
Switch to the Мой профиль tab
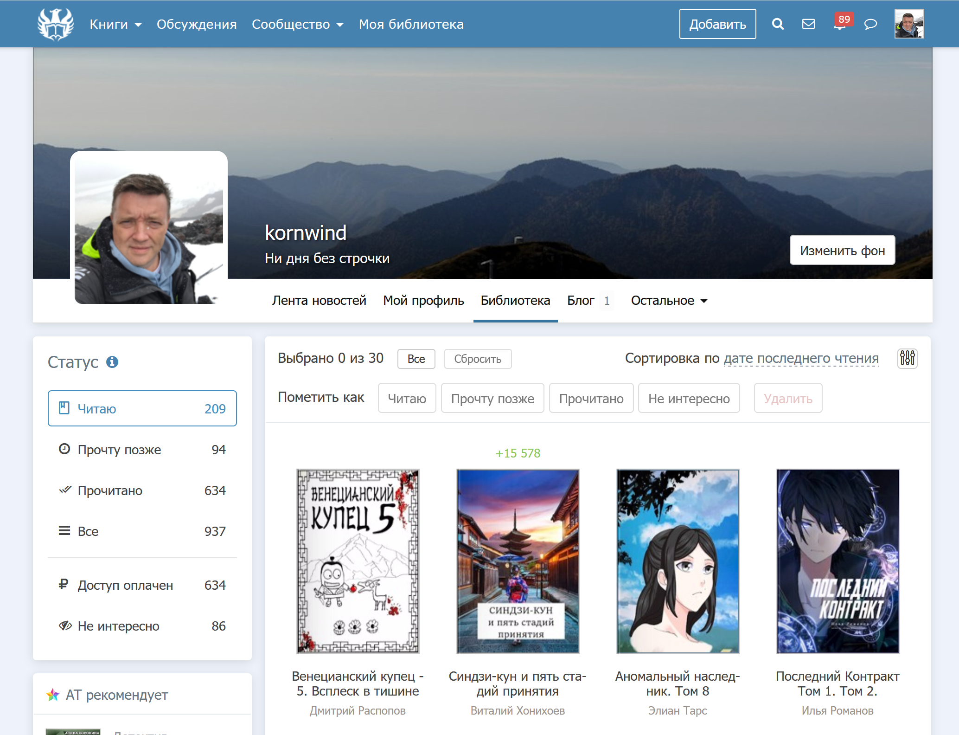click(x=423, y=301)
